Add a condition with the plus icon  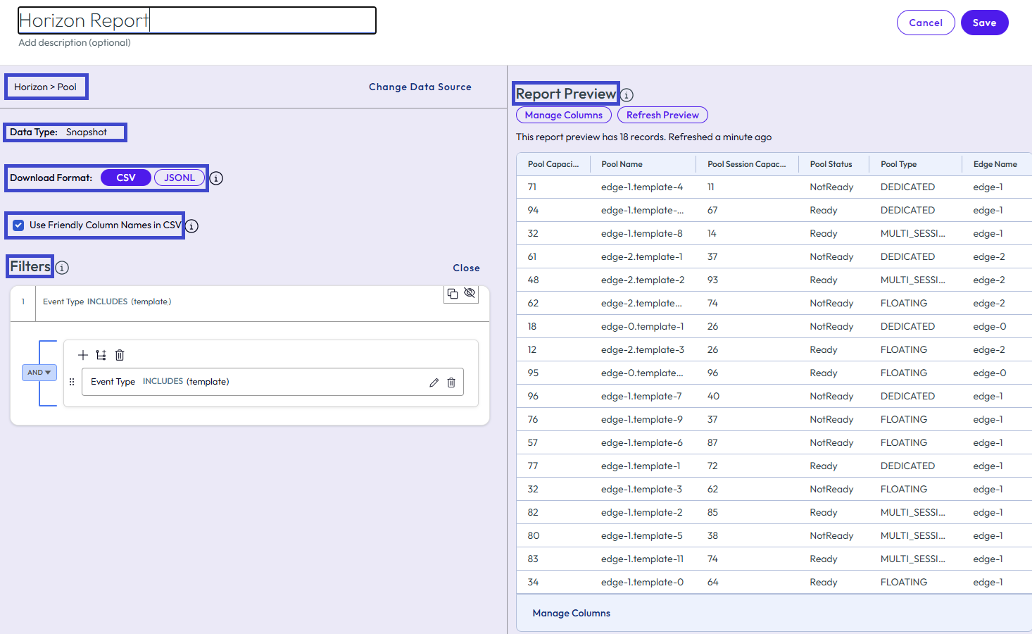(83, 355)
